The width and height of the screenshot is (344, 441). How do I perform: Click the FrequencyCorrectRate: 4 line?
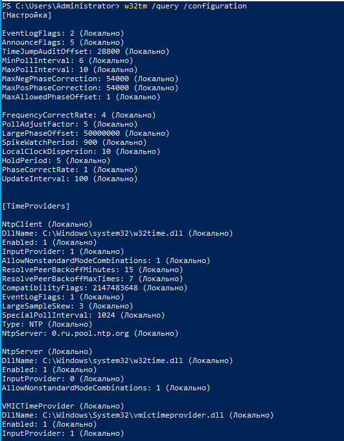pos(79,115)
